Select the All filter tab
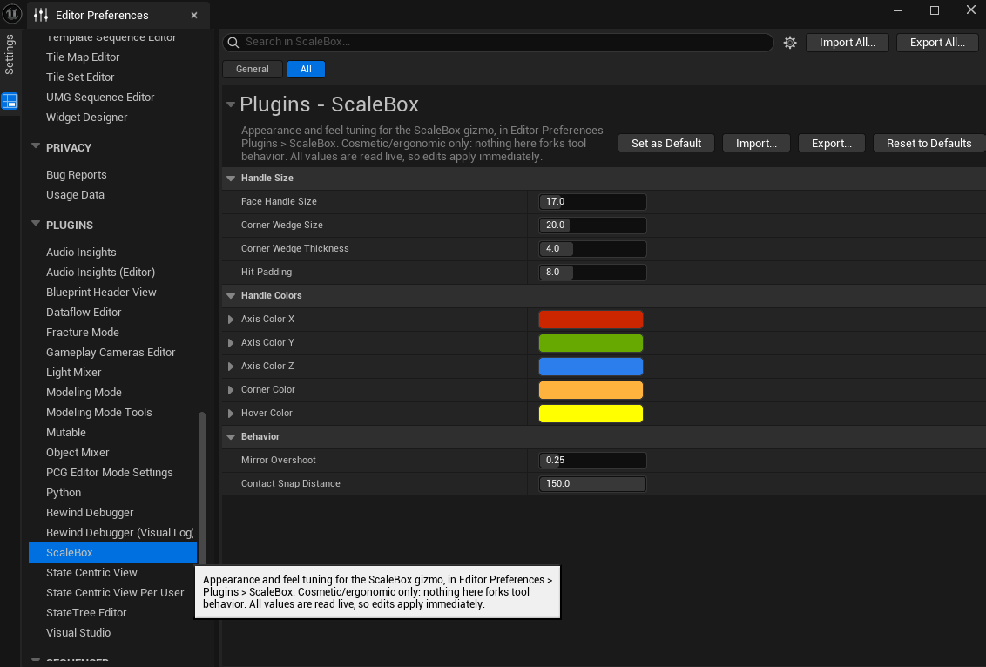Screen dimensions: 986x667 click(306, 69)
